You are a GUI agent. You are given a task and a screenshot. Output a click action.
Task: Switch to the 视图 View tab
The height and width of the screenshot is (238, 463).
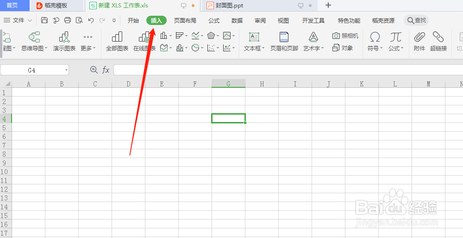pos(283,21)
